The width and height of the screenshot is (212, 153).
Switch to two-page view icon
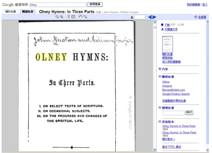pyautogui.click(x=73, y=17)
